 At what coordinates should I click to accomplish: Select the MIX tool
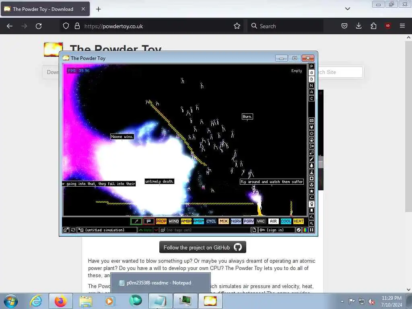pyautogui.click(x=224, y=221)
